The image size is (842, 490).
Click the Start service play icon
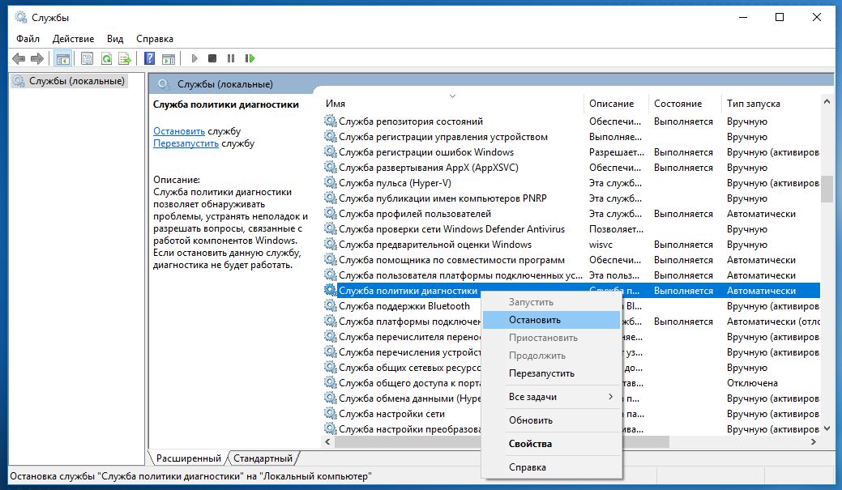click(x=194, y=58)
